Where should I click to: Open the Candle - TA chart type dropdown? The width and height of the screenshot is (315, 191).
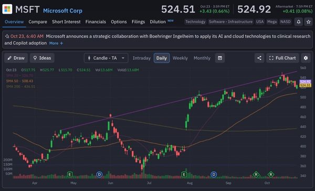point(106,58)
